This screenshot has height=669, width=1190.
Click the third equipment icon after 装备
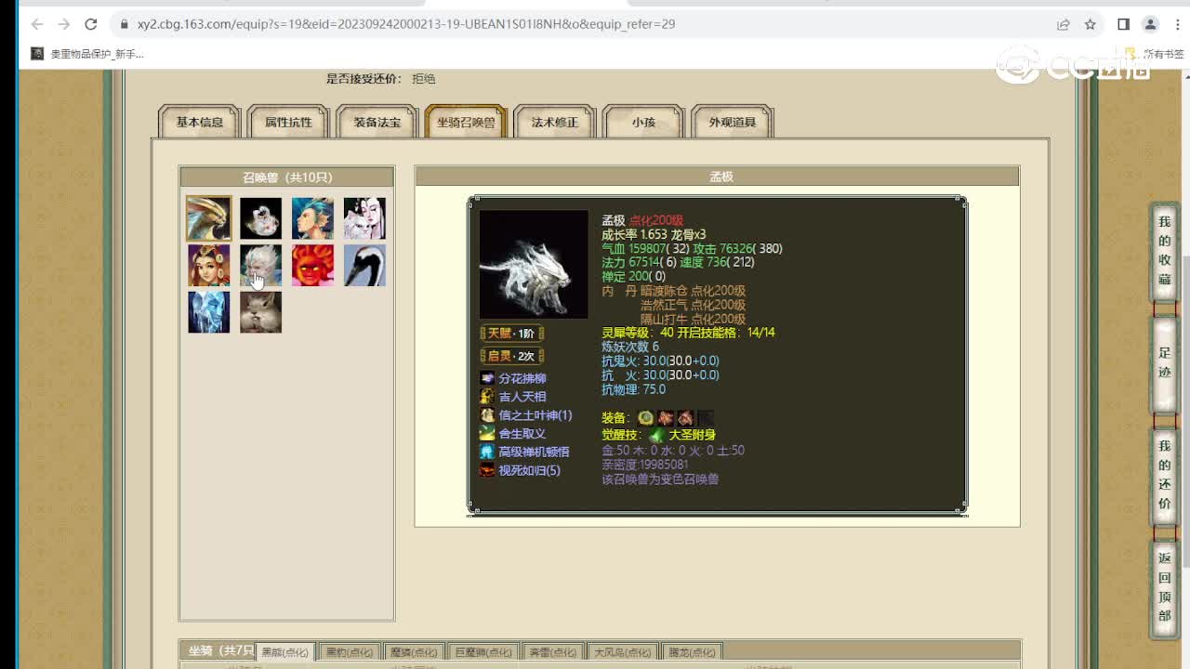pyautogui.click(x=685, y=418)
